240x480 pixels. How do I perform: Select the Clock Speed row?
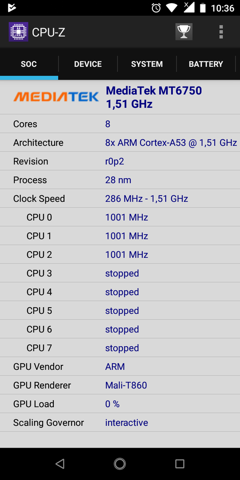tap(120, 198)
